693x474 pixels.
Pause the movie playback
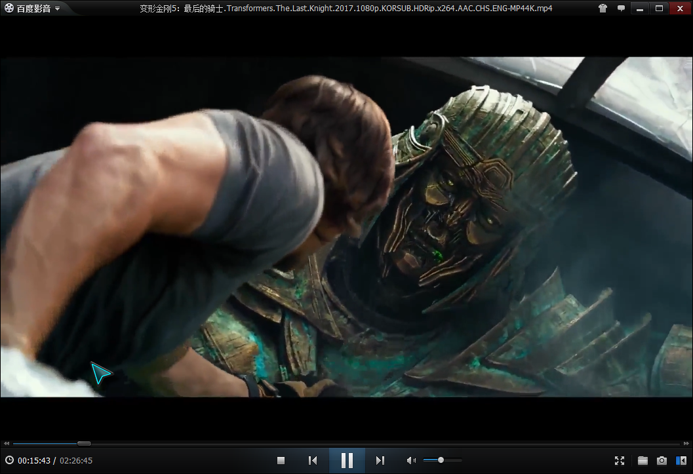point(347,460)
